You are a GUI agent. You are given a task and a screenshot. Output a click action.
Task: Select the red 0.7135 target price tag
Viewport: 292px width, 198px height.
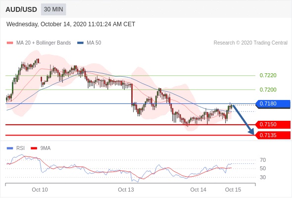(x=273, y=135)
